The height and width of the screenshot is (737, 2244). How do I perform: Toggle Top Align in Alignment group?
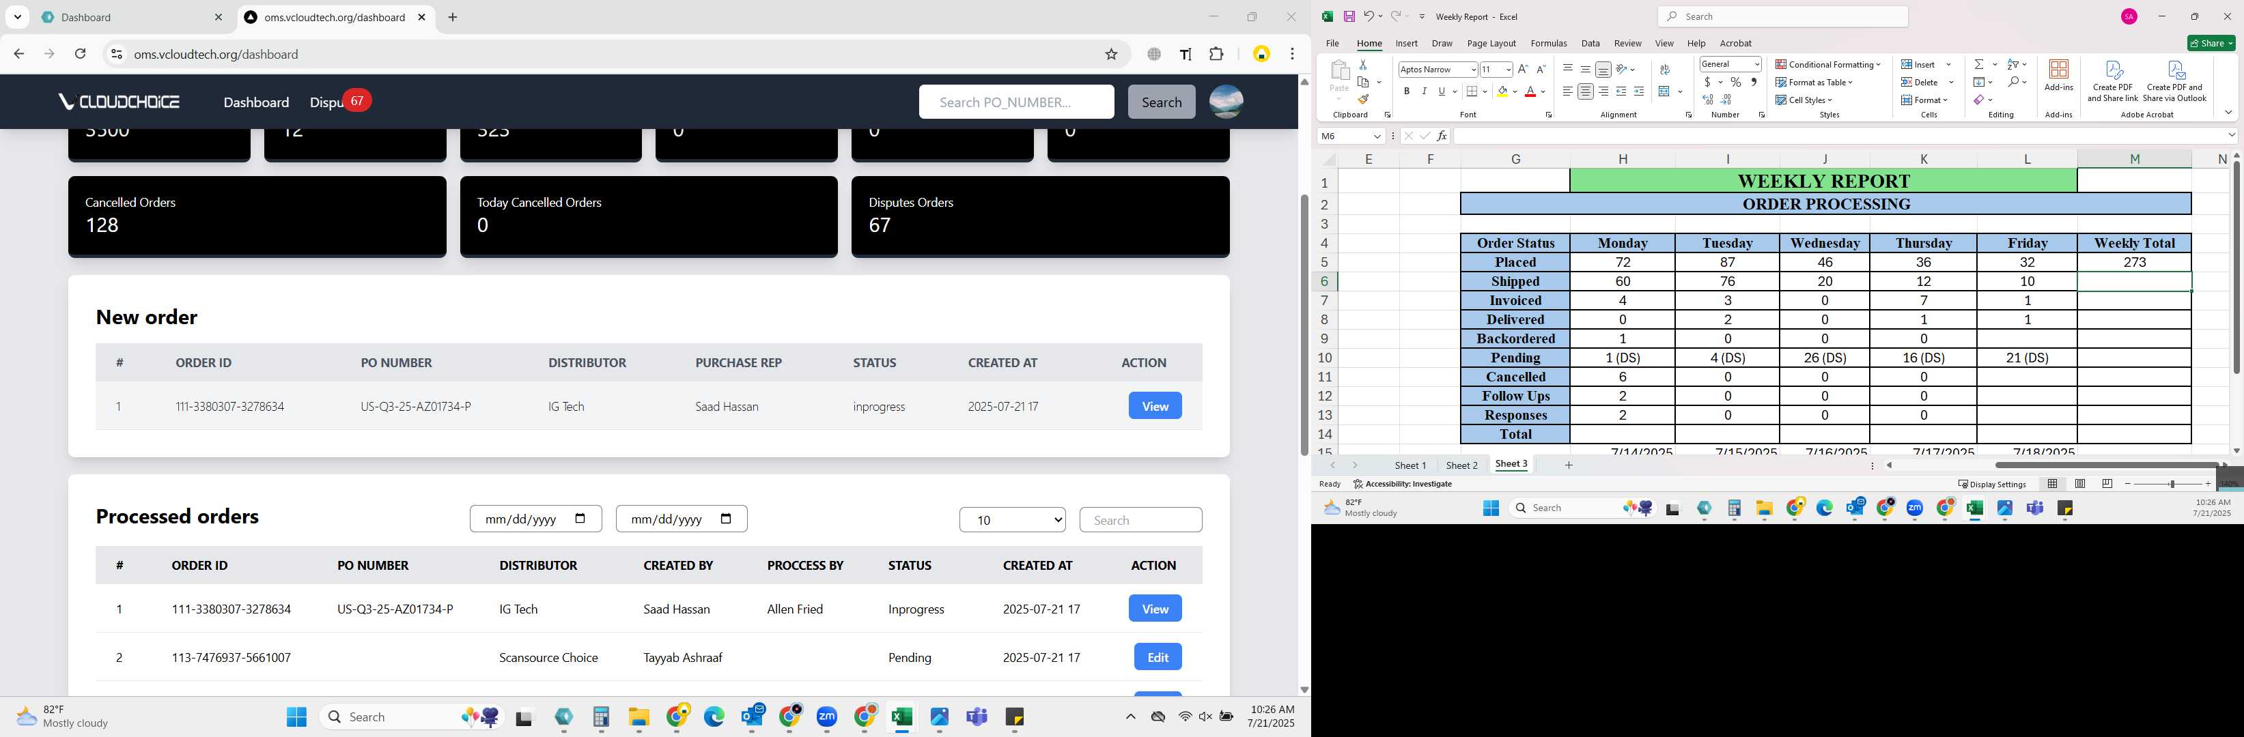[1567, 69]
